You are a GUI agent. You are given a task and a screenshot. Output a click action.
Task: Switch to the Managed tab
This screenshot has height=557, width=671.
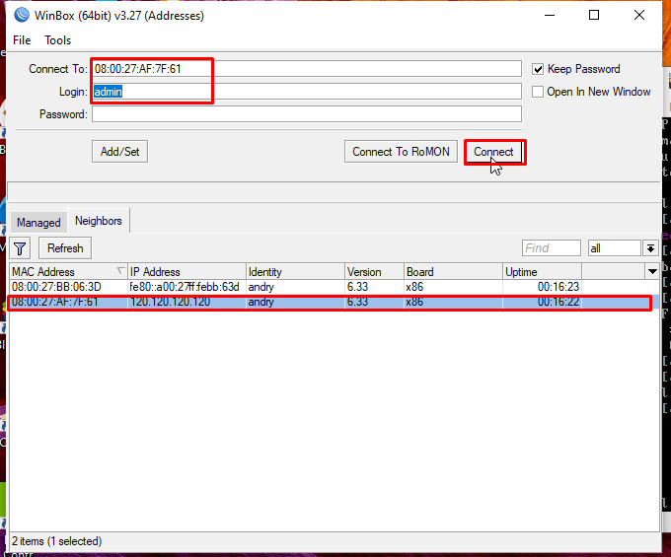(38, 223)
